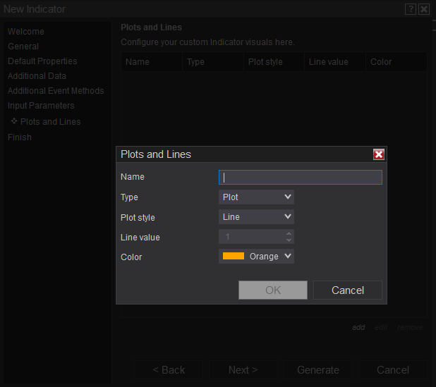Screen dimensions: 436x387
Task: Open the Type dropdown
Action: (x=256, y=197)
